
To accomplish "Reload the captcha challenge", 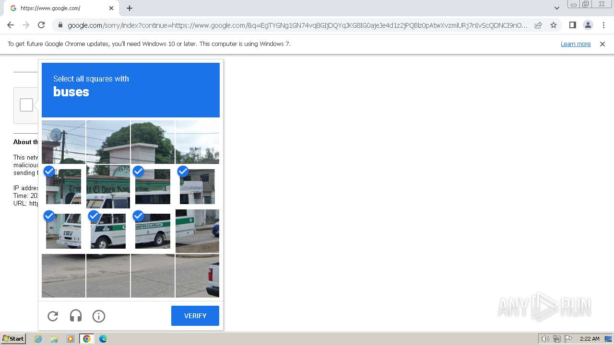I will coord(53,316).
